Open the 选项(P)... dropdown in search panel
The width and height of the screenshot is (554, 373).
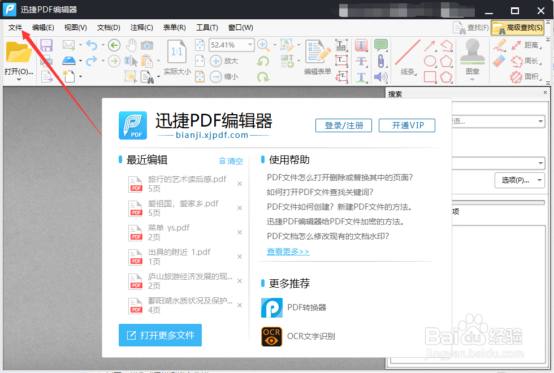pyautogui.click(x=520, y=180)
